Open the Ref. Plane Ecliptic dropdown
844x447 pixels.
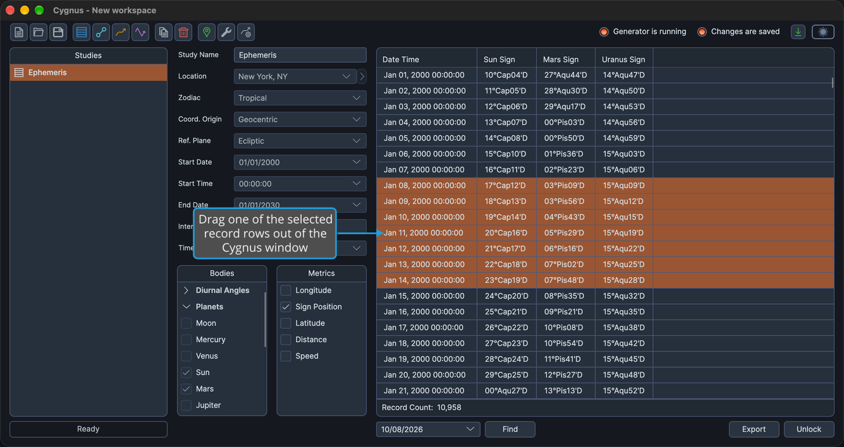coord(300,141)
